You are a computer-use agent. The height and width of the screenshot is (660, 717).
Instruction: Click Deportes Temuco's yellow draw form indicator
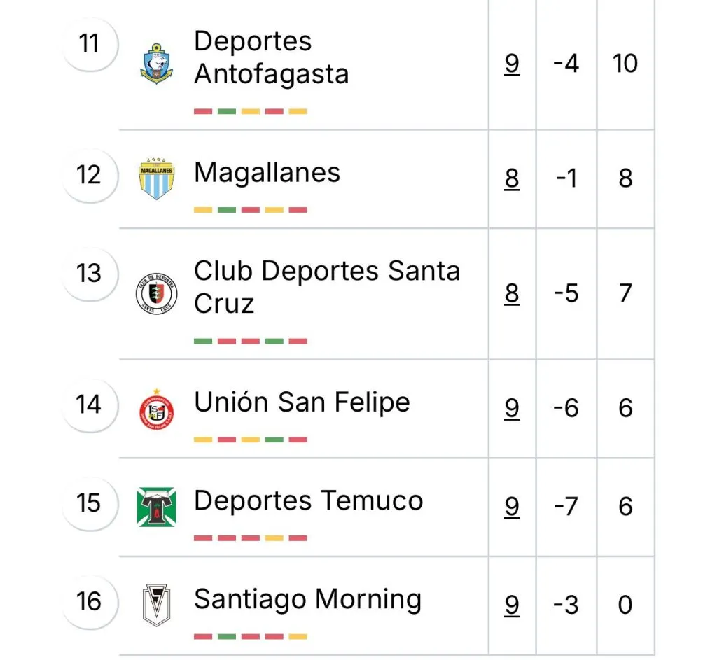274,538
